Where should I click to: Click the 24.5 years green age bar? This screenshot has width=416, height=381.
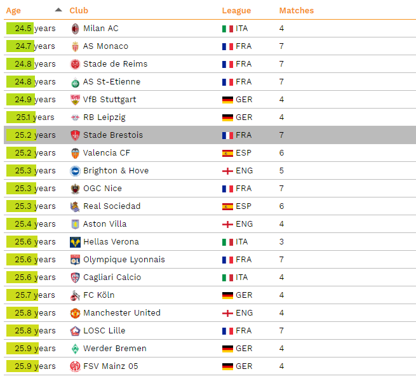click(x=20, y=29)
